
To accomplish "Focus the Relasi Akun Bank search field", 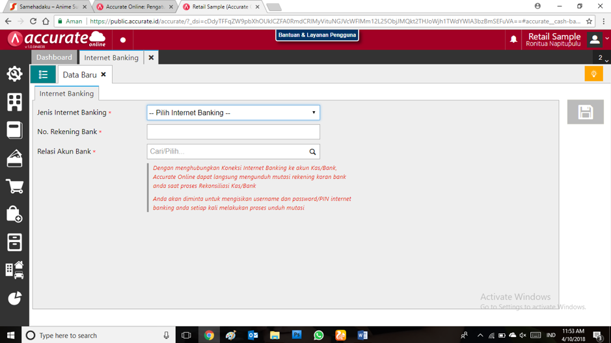I will (x=233, y=152).
